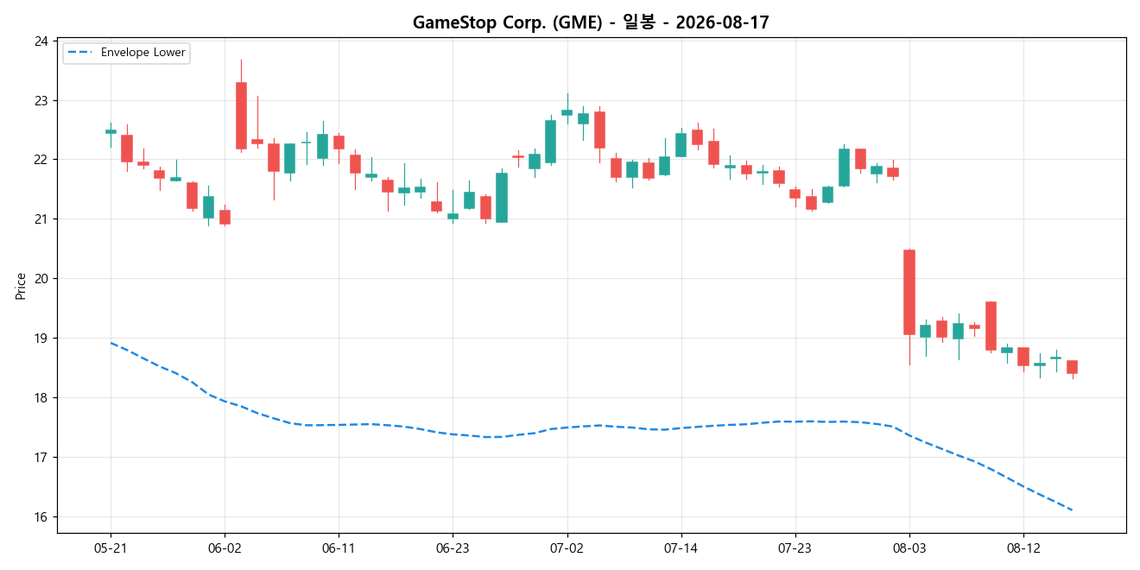The height and width of the screenshot is (570, 1140).
Task: Click the x-axis date label 06-11
Action: (339, 548)
